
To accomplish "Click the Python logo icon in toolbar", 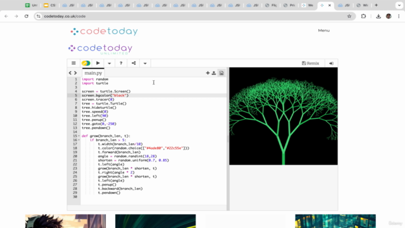I will (x=86, y=63).
